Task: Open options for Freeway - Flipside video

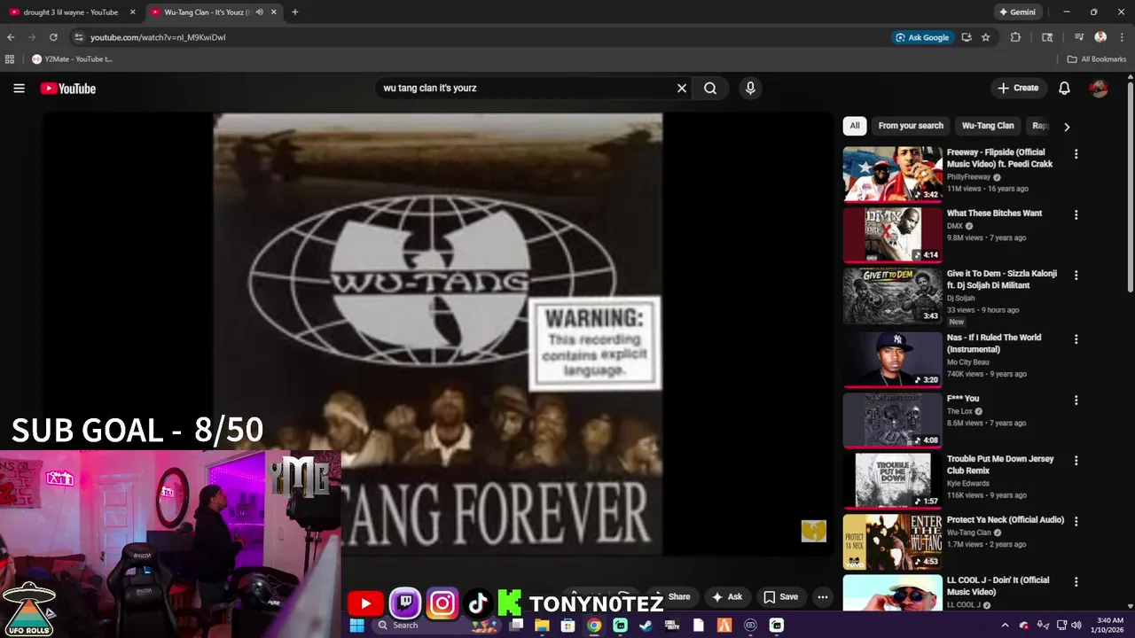Action: tap(1076, 154)
